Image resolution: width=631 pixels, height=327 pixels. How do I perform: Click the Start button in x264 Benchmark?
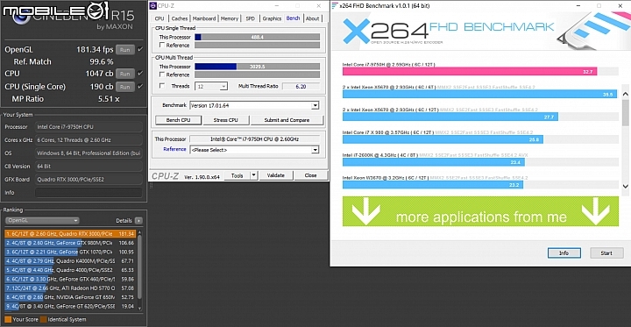click(606, 252)
